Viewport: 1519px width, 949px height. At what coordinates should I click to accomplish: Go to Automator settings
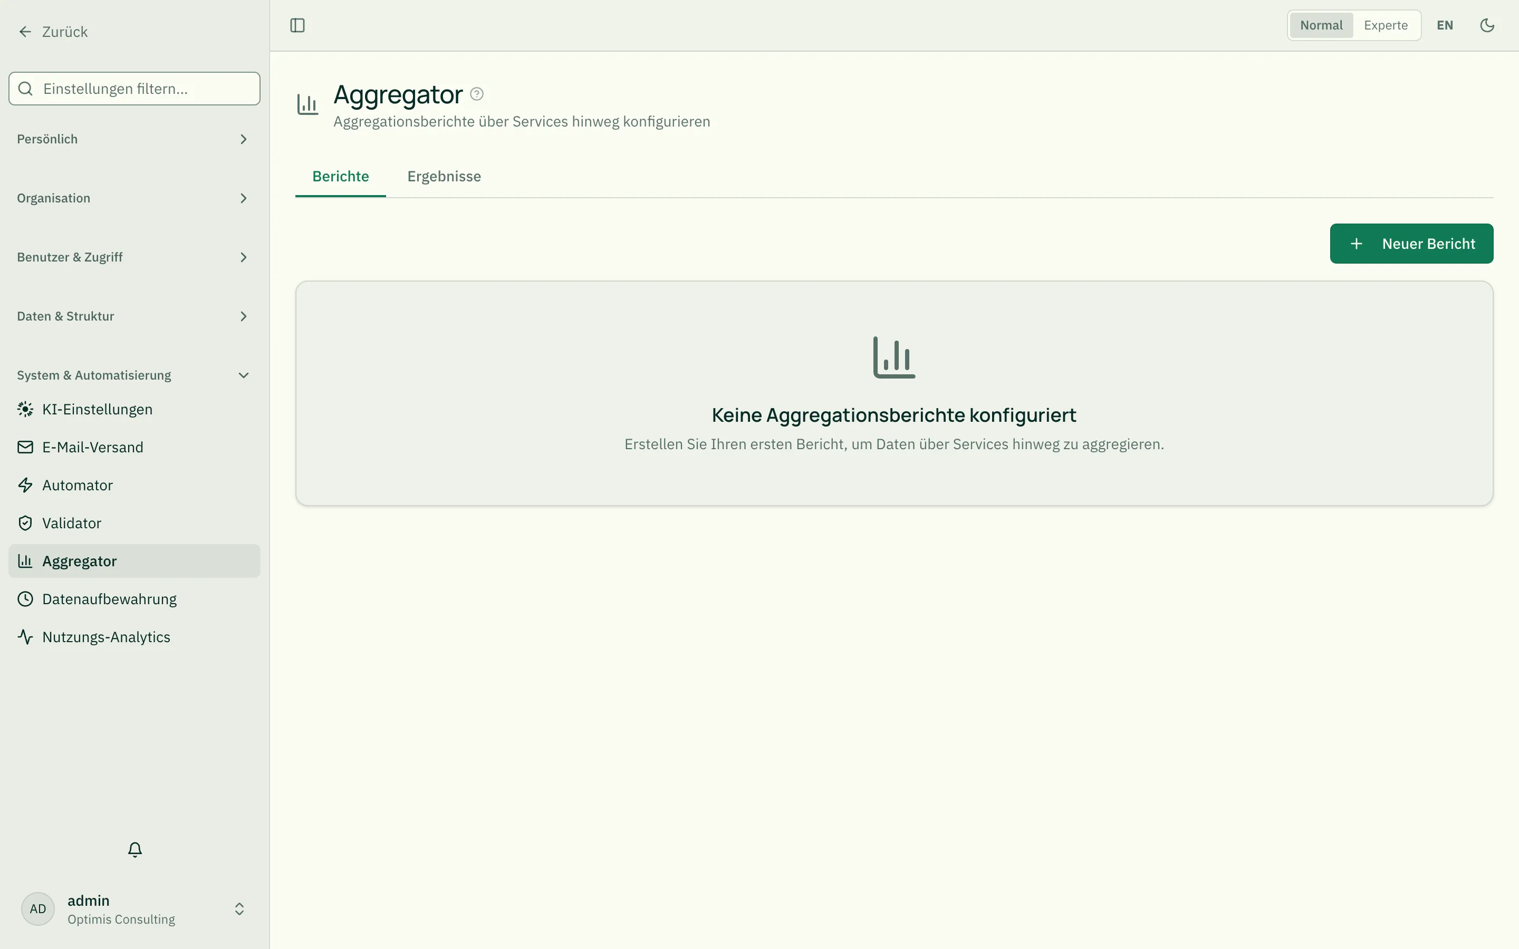134,485
